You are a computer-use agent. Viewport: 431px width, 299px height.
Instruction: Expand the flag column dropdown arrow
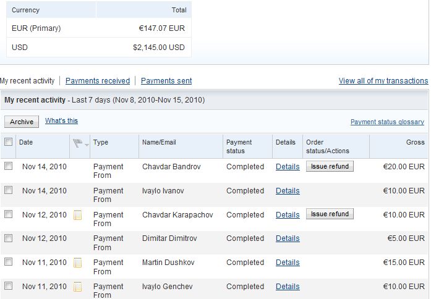87,145
